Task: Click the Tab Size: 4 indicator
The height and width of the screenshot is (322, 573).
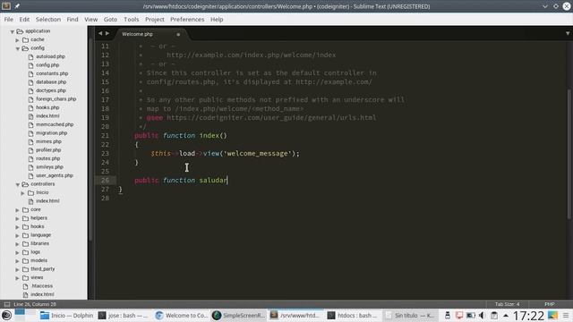Action: coord(507,304)
